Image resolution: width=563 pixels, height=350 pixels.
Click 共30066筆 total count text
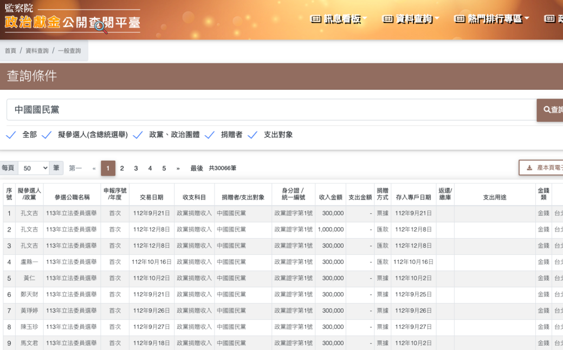[x=223, y=168]
